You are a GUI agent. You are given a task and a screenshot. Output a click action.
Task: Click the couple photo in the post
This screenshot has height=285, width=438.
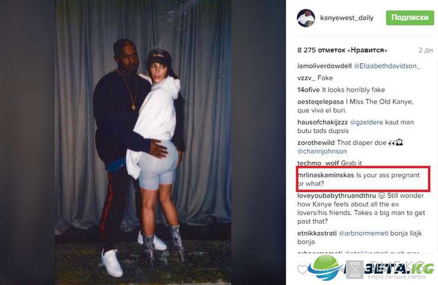143,143
